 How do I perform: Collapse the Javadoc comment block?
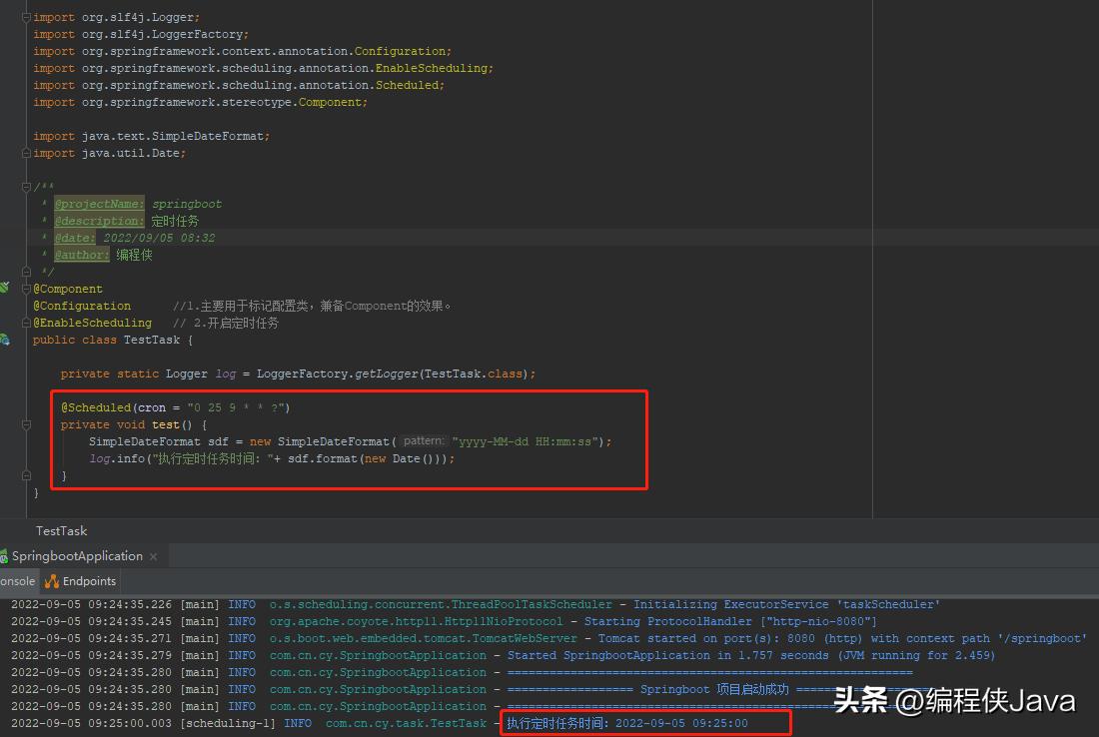pos(27,187)
